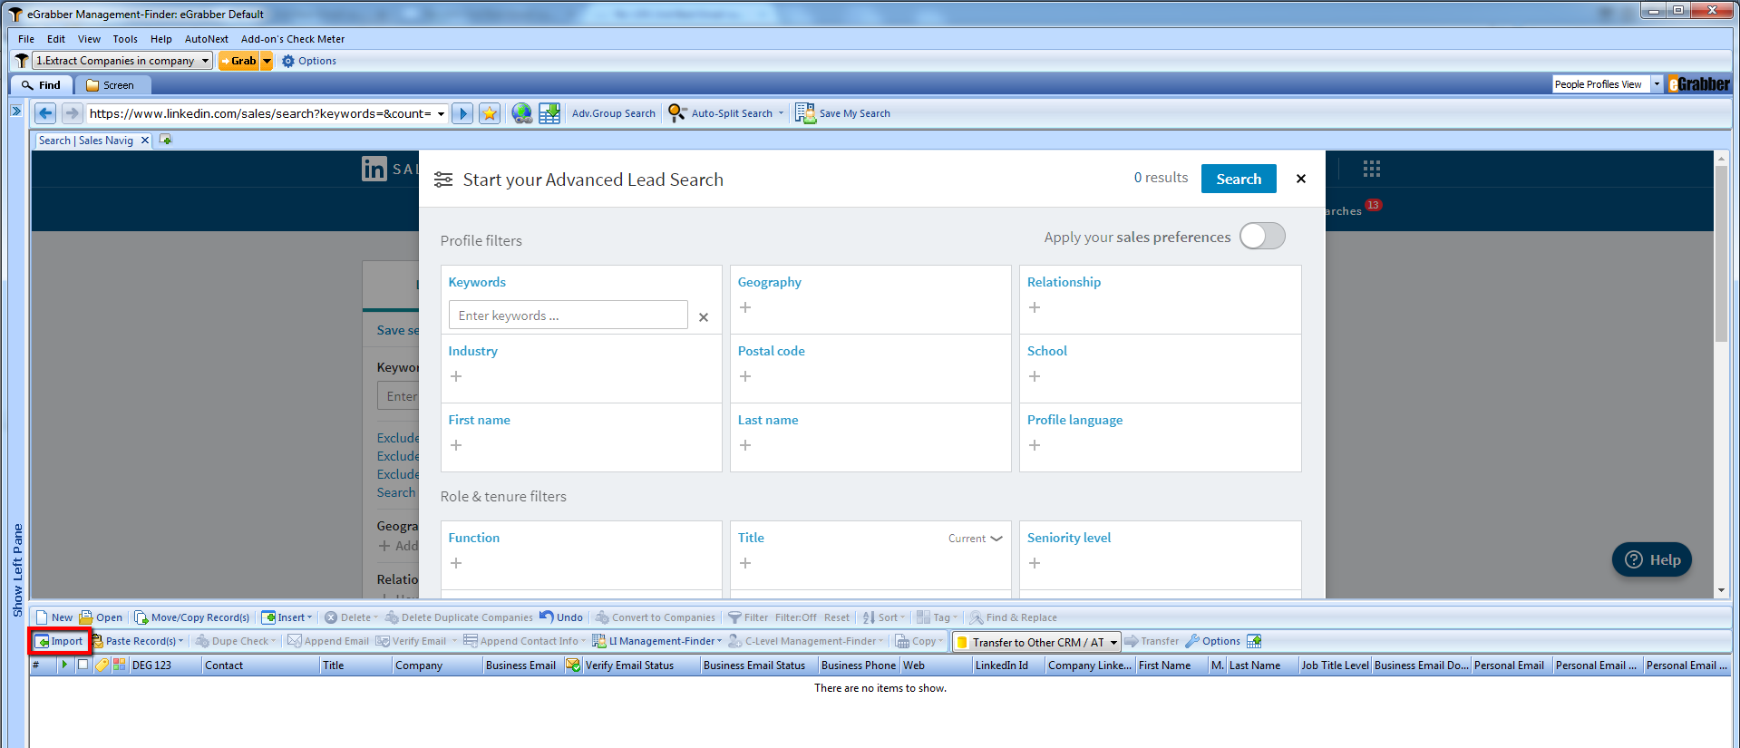Click Save My Search icon

click(805, 113)
